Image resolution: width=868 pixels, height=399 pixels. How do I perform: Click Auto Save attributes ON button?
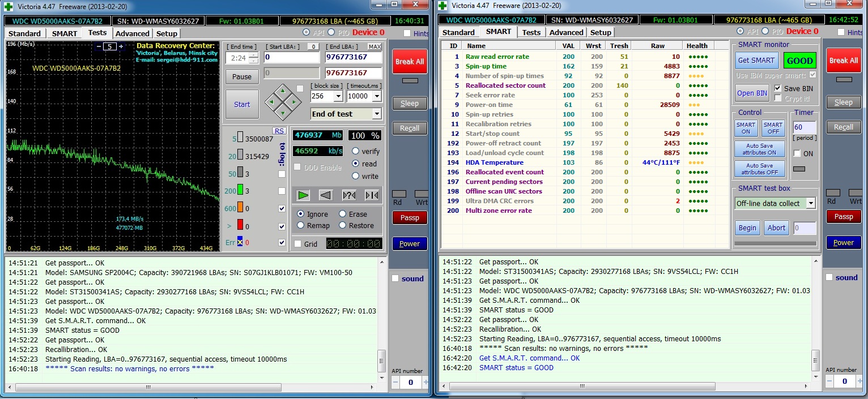[x=760, y=149]
